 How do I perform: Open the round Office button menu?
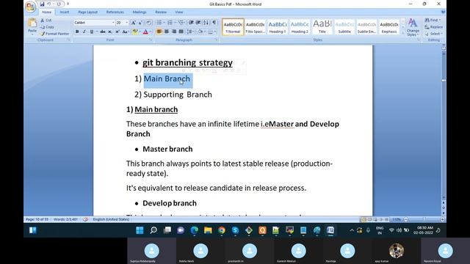(30, 7)
